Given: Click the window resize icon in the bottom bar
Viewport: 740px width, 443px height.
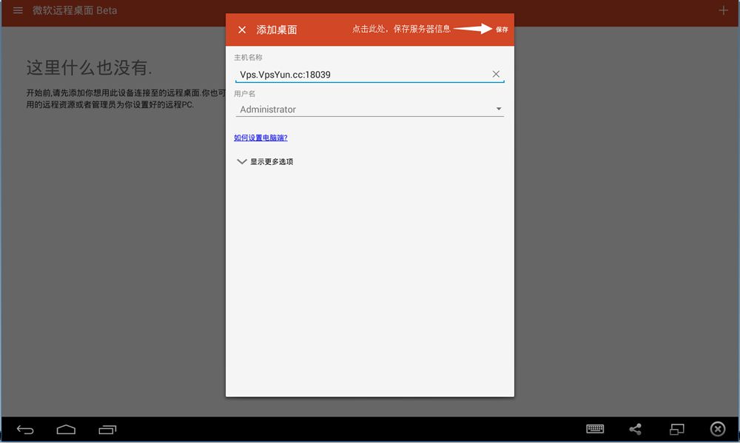Looking at the screenshot, I should coord(677,429).
